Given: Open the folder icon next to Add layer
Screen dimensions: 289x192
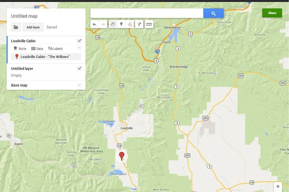Looking at the screenshot, I should 16,27.
